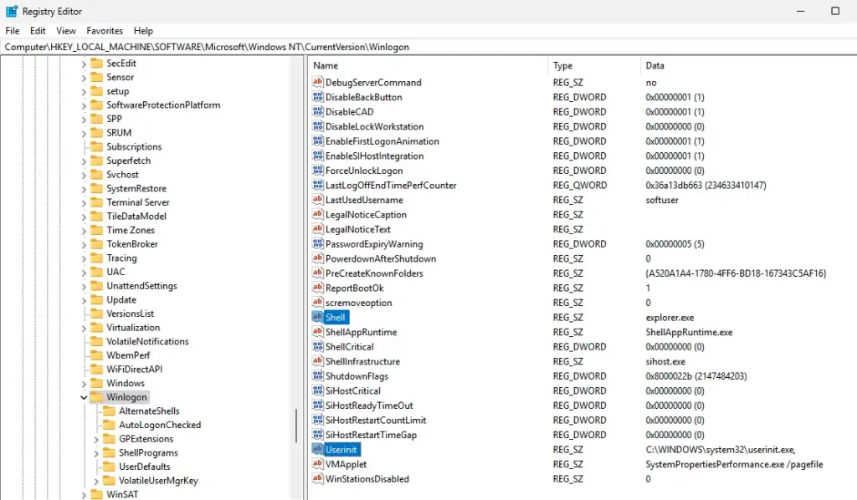The width and height of the screenshot is (857, 500).
Task: Click the binary icon next to LastLogOffEndTimePerfCounter
Action: [317, 186]
